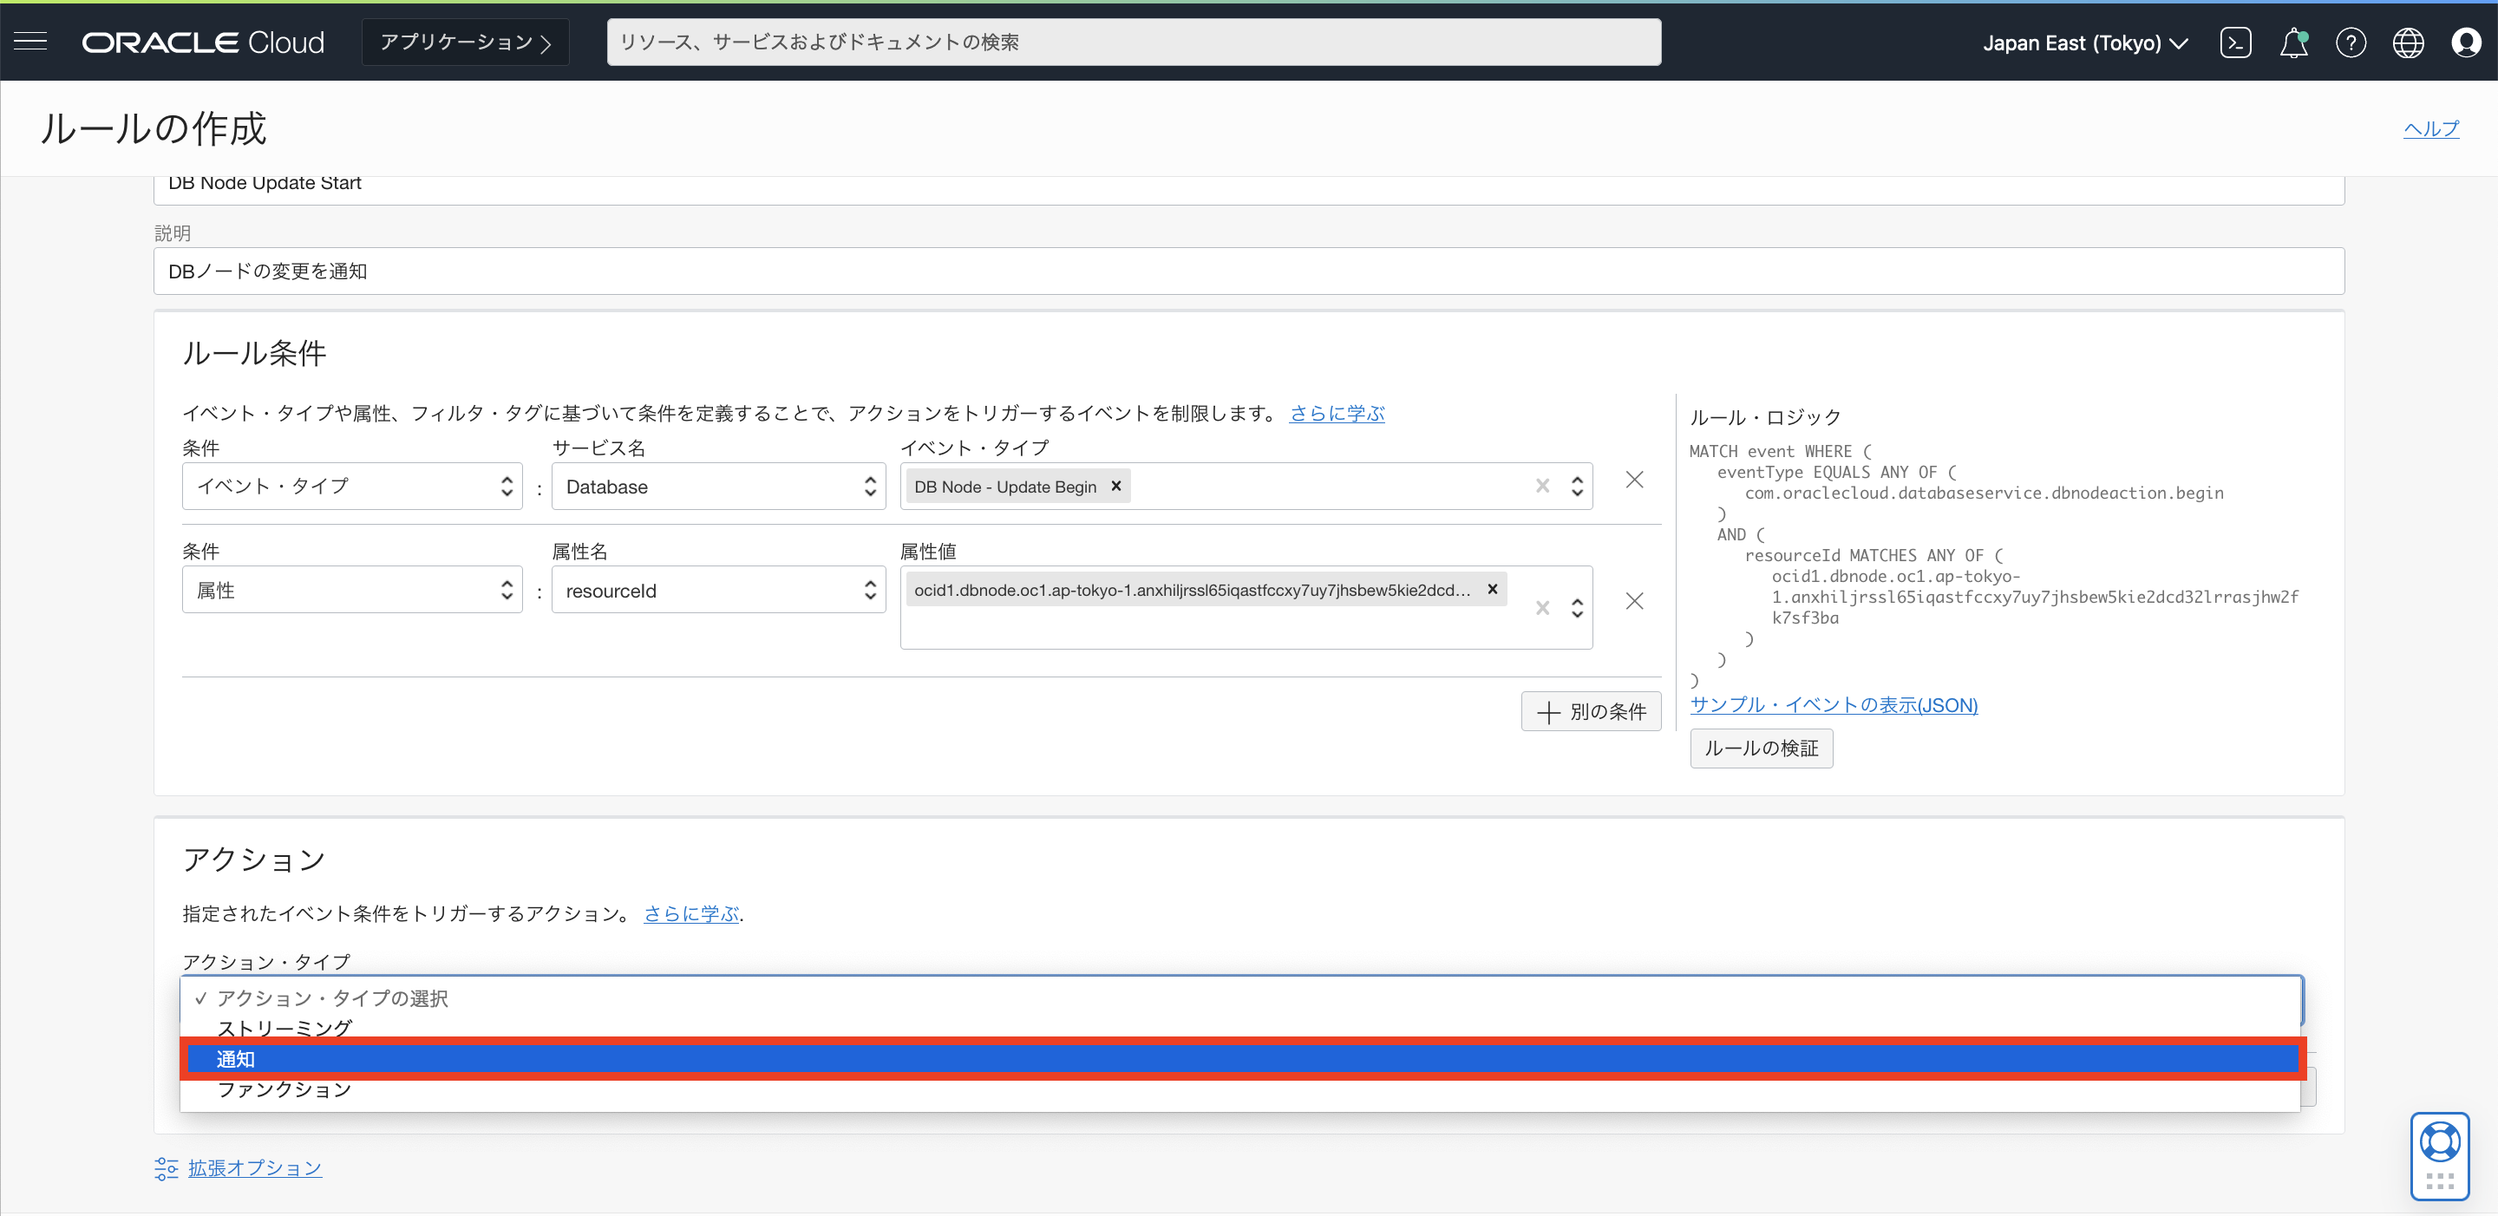Open the user profile avatar menu
This screenshot has width=2498, height=1216.
(2465, 42)
